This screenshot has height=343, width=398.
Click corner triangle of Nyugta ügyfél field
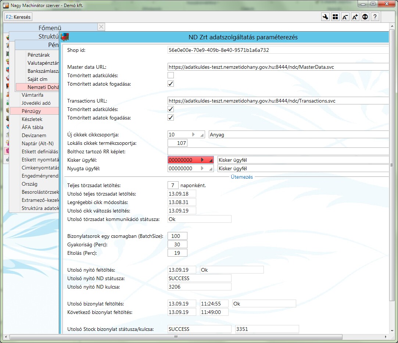211,169
